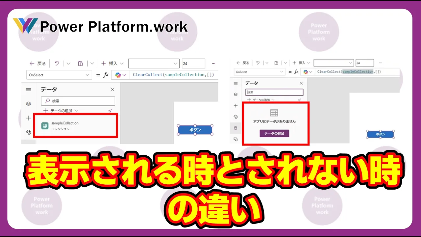421x237 pixels.
Task: Expand データの追加 dropdown in left screenshot
Action: (61, 111)
